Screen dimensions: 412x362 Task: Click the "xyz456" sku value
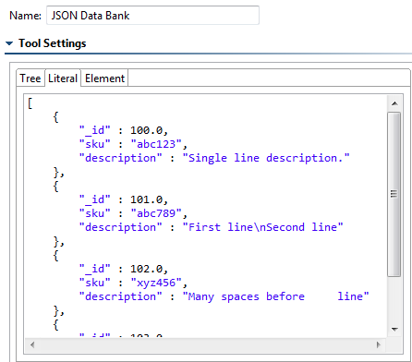pyautogui.click(x=156, y=283)
